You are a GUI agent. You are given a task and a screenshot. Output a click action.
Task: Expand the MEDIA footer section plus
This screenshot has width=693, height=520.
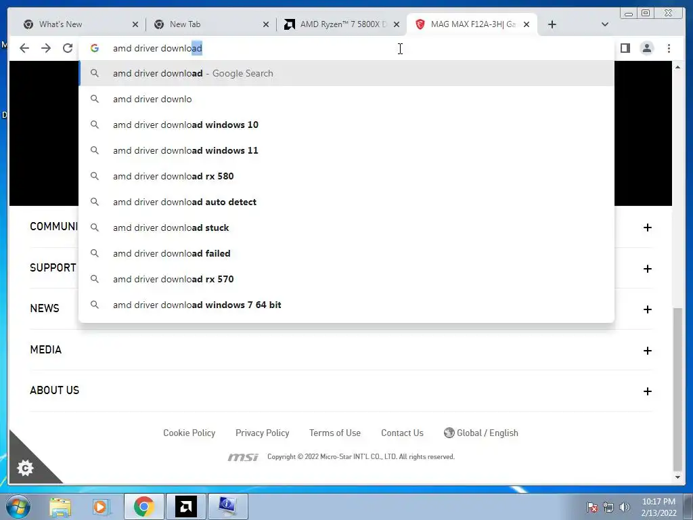[x=648, y=351]
